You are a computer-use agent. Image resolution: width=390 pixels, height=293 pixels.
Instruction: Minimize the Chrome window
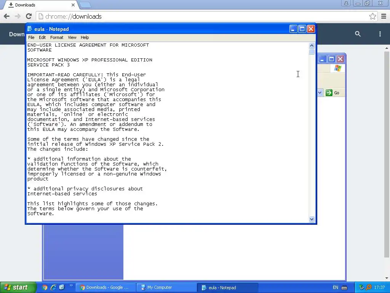click(358, 3)
